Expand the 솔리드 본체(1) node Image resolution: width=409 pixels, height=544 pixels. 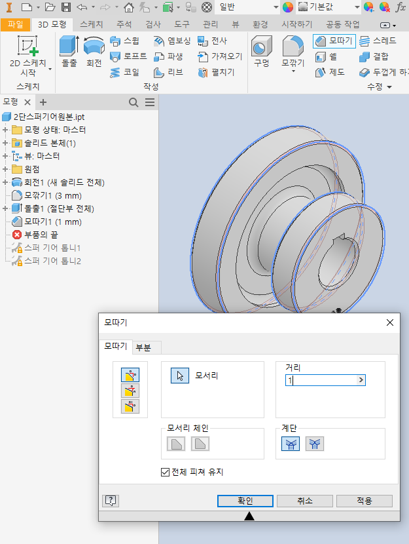[5, 143]
